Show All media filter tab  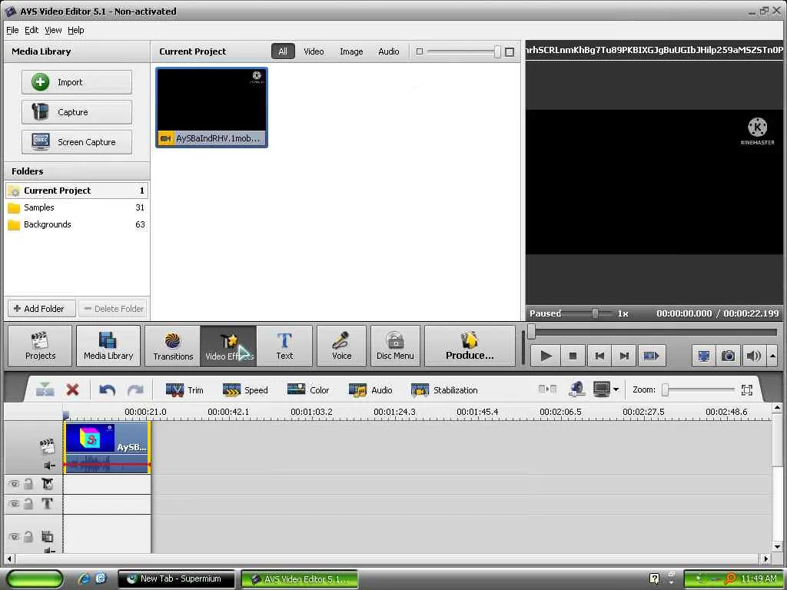pyautogui.click(x=283, y=51)
